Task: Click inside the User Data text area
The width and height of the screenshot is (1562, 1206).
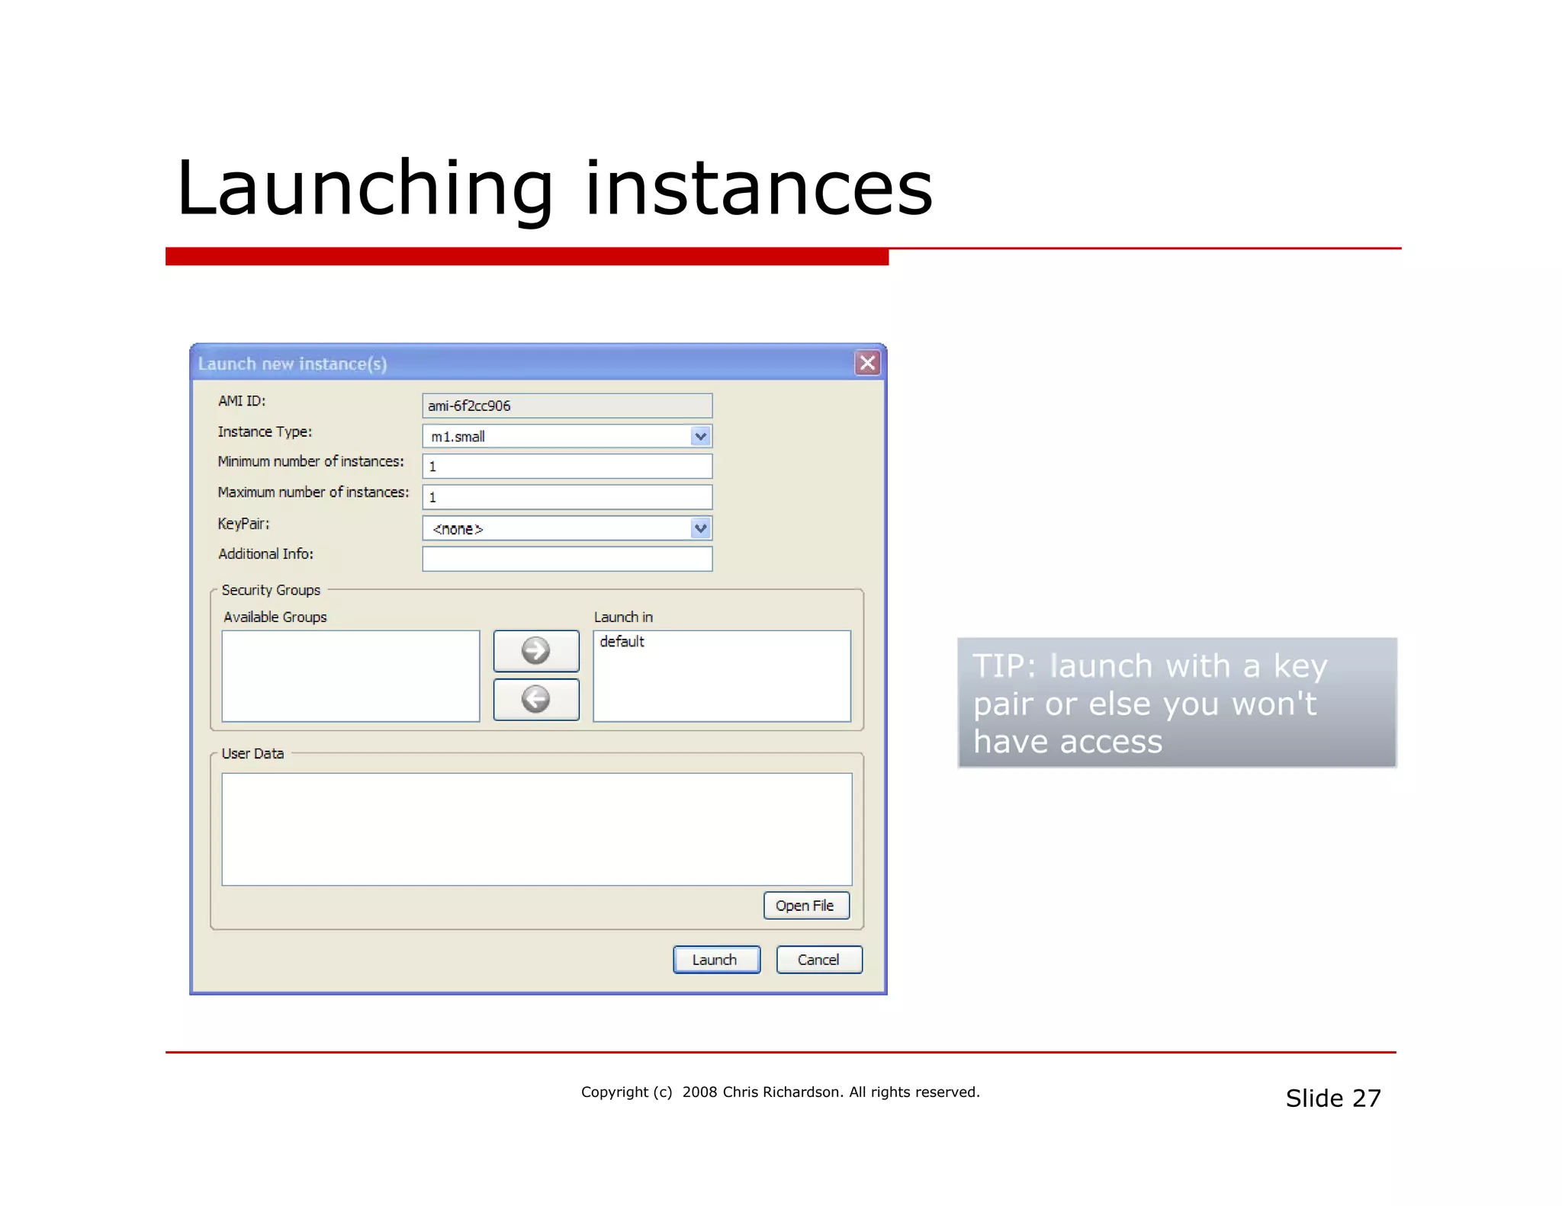Action: (537, 829)
